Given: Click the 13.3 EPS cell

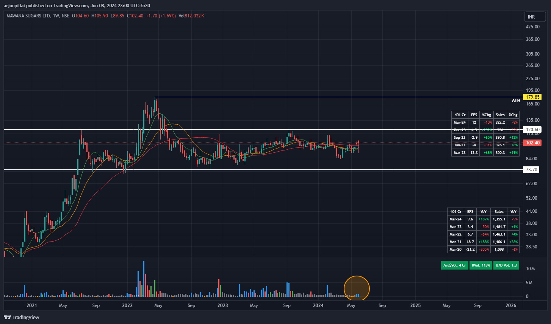Looking at the screenshot, I should click(x=474, y=153).
